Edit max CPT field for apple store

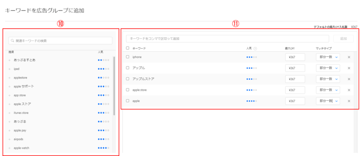point(295,90)
